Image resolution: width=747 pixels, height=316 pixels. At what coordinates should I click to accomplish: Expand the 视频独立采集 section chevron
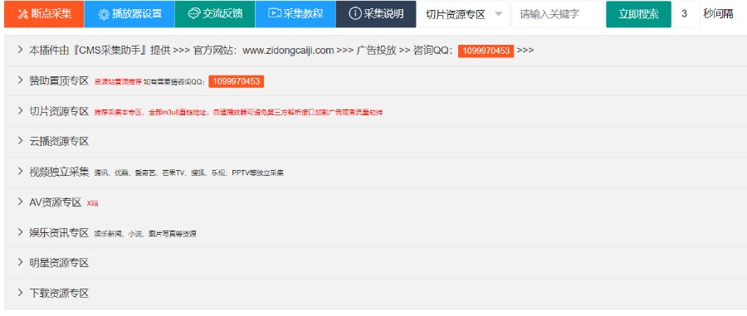tap(20, 171)
